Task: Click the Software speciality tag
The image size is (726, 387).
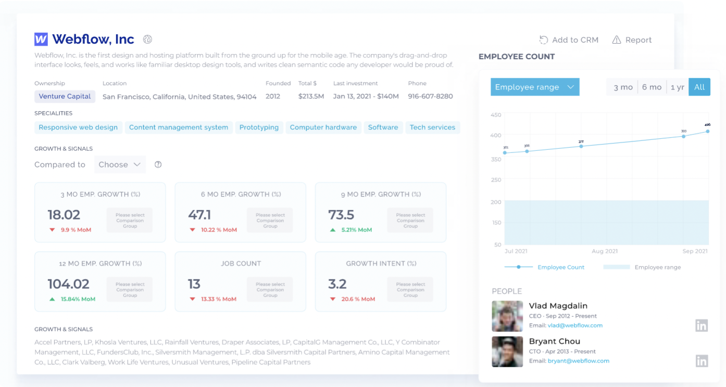Action: [383, 127]
